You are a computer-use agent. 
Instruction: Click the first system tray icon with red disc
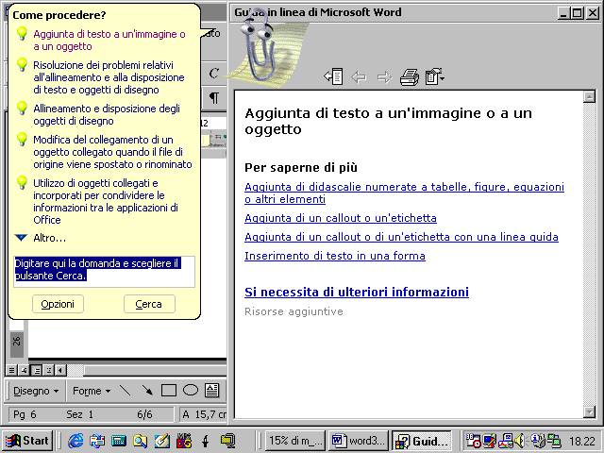[473, 441]
